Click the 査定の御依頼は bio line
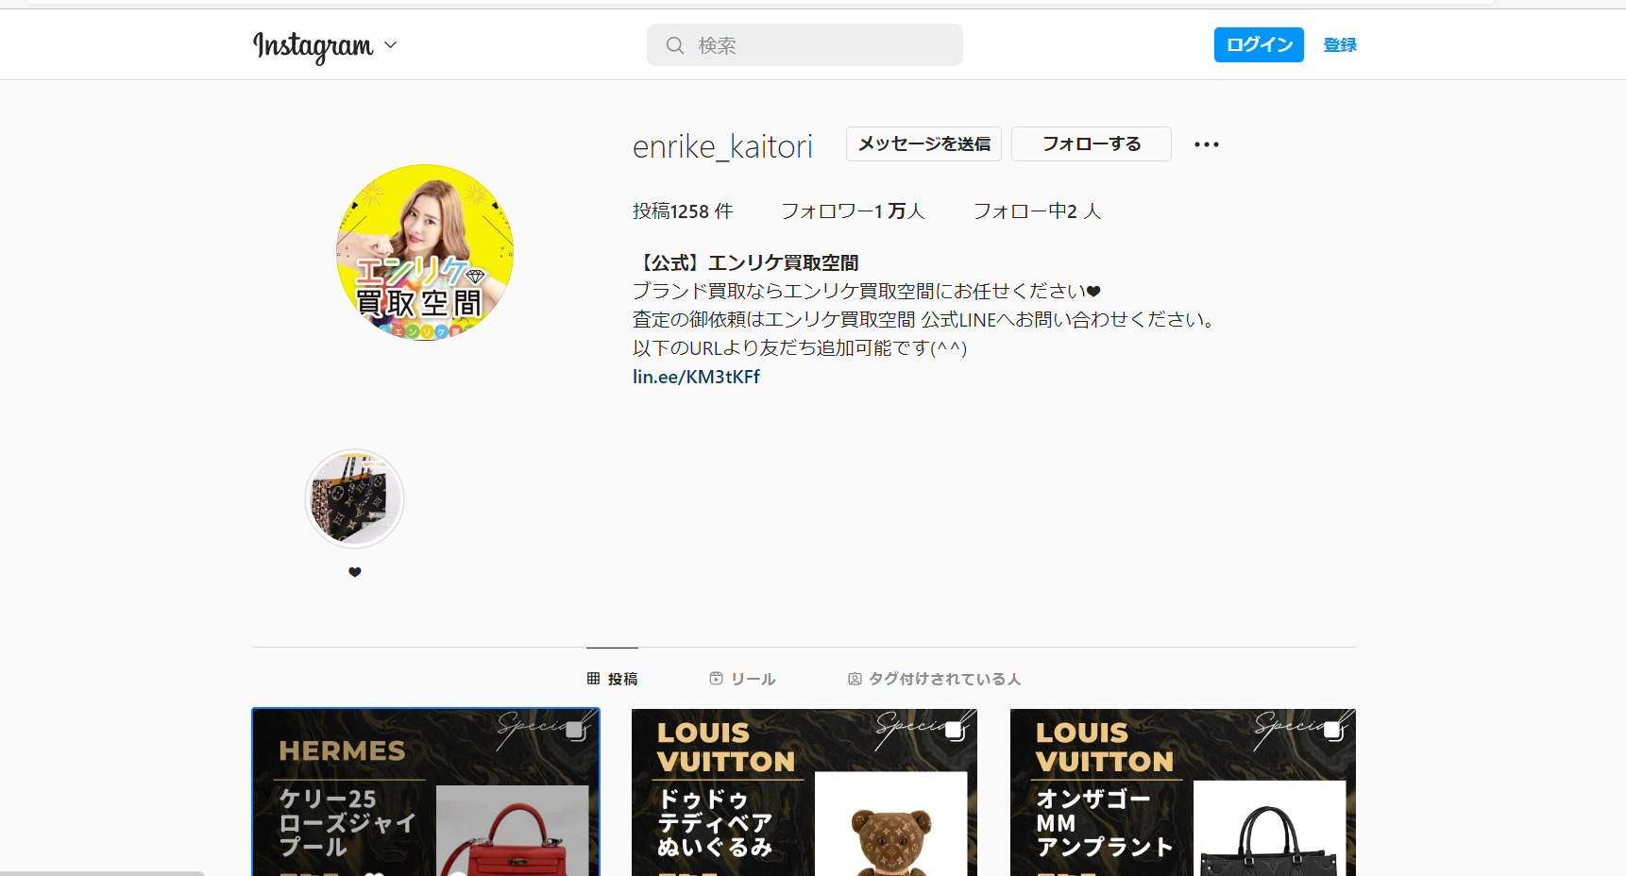This screenshot has height=876, width=1626. coord(925,319)
